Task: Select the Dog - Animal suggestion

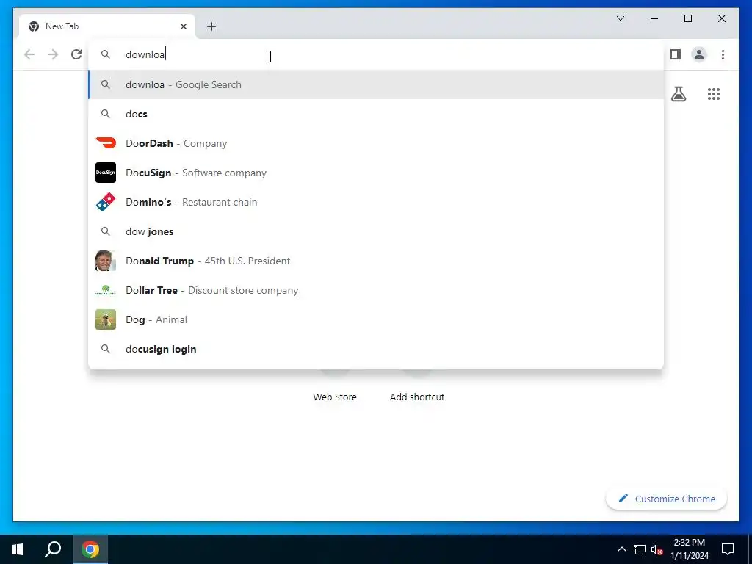Action: (376, 319)
